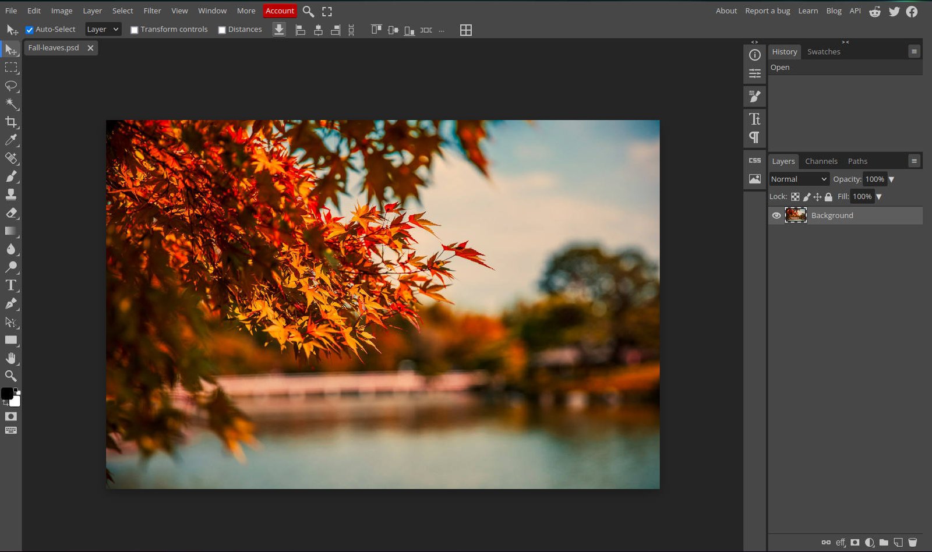
Task: Open the Learn link
Action: pyautogui.click(x=807, y=10)
